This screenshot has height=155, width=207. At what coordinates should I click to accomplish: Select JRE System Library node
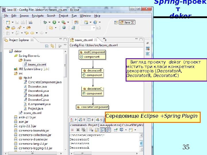(x=34, y=69)
